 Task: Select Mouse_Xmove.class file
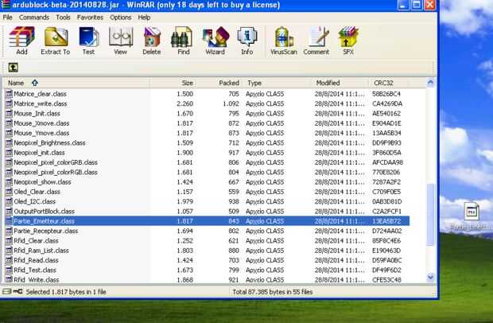[41, 123]
